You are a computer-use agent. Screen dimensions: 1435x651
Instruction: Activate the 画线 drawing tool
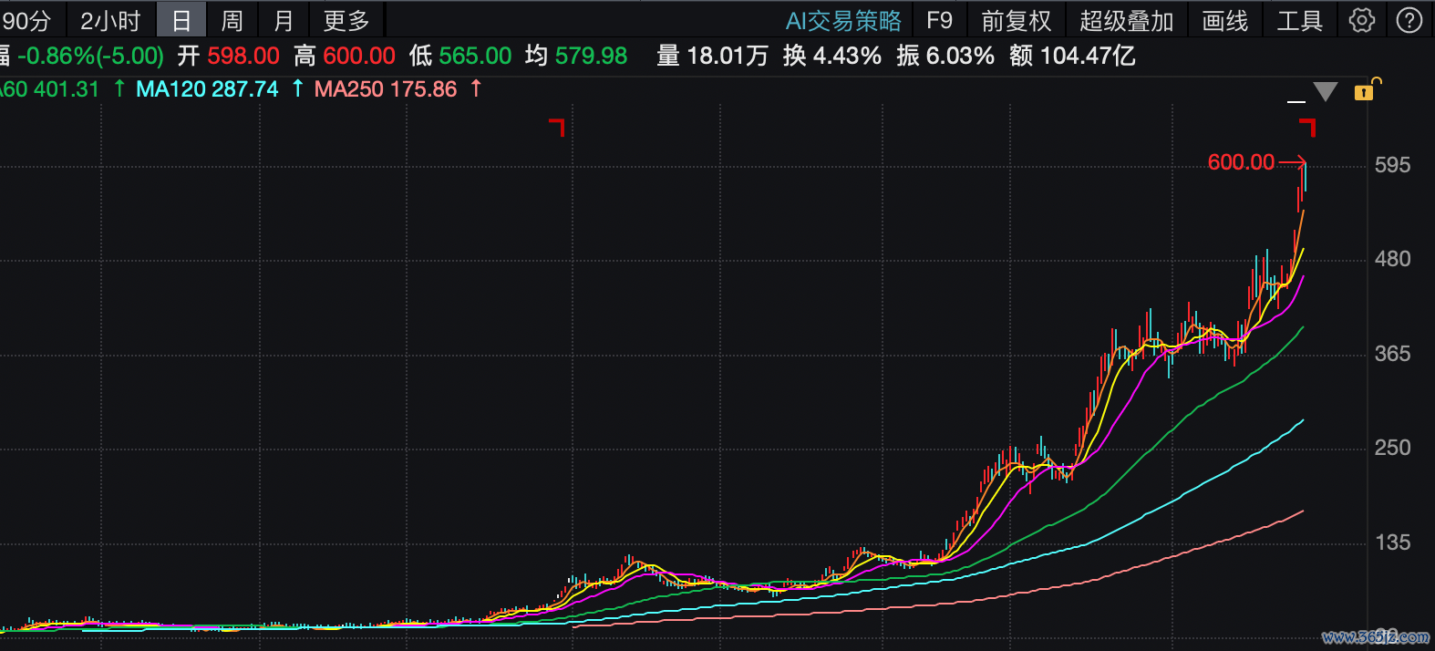[1225, 20]
